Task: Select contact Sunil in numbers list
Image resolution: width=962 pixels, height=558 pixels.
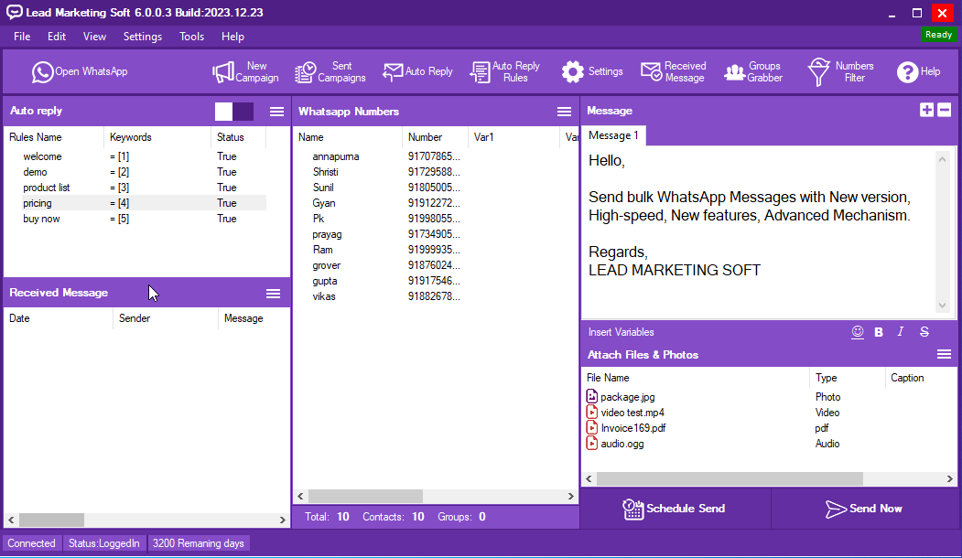Action: [323, 188]
